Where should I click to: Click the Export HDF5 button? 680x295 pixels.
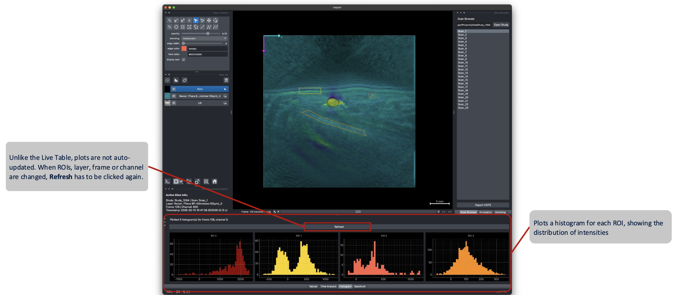[483, 205]
